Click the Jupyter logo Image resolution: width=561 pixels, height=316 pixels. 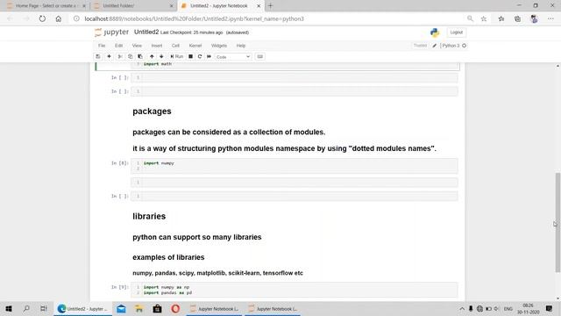(111, 32)
